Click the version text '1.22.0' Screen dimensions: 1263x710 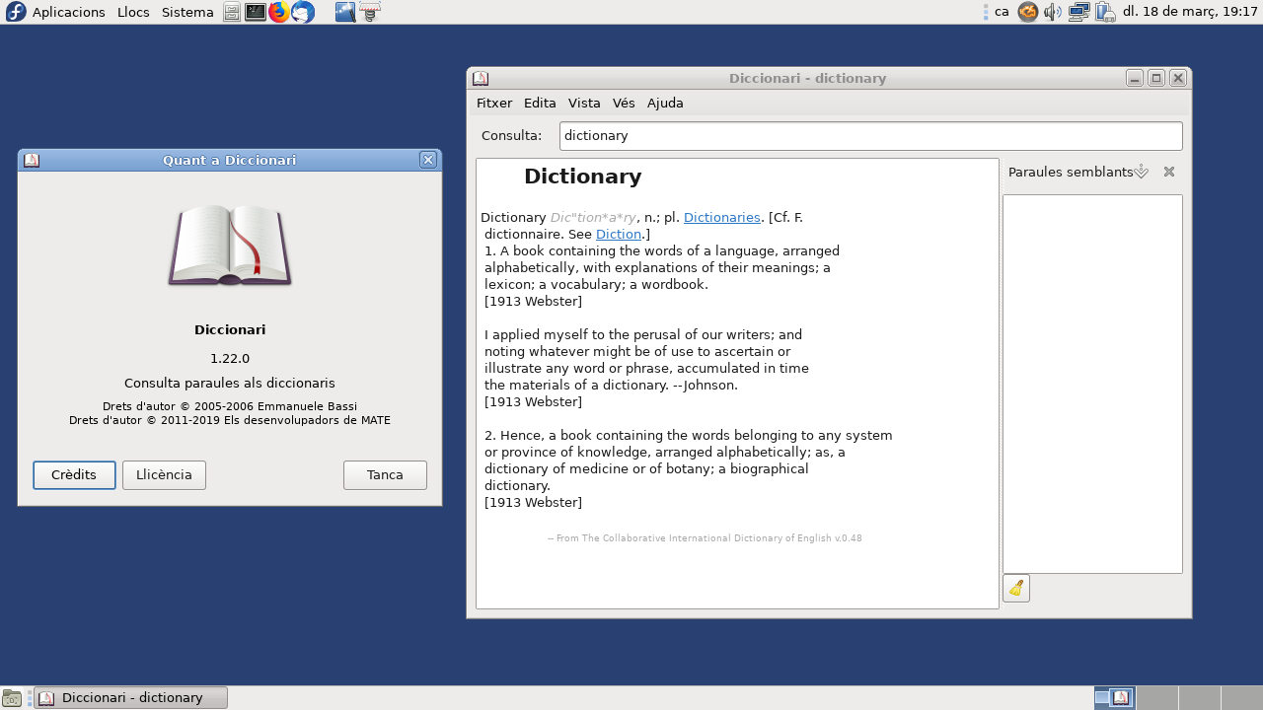click(x=230, y=358)
